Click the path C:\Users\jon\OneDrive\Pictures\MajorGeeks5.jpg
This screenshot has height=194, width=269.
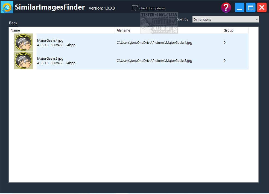154,60
